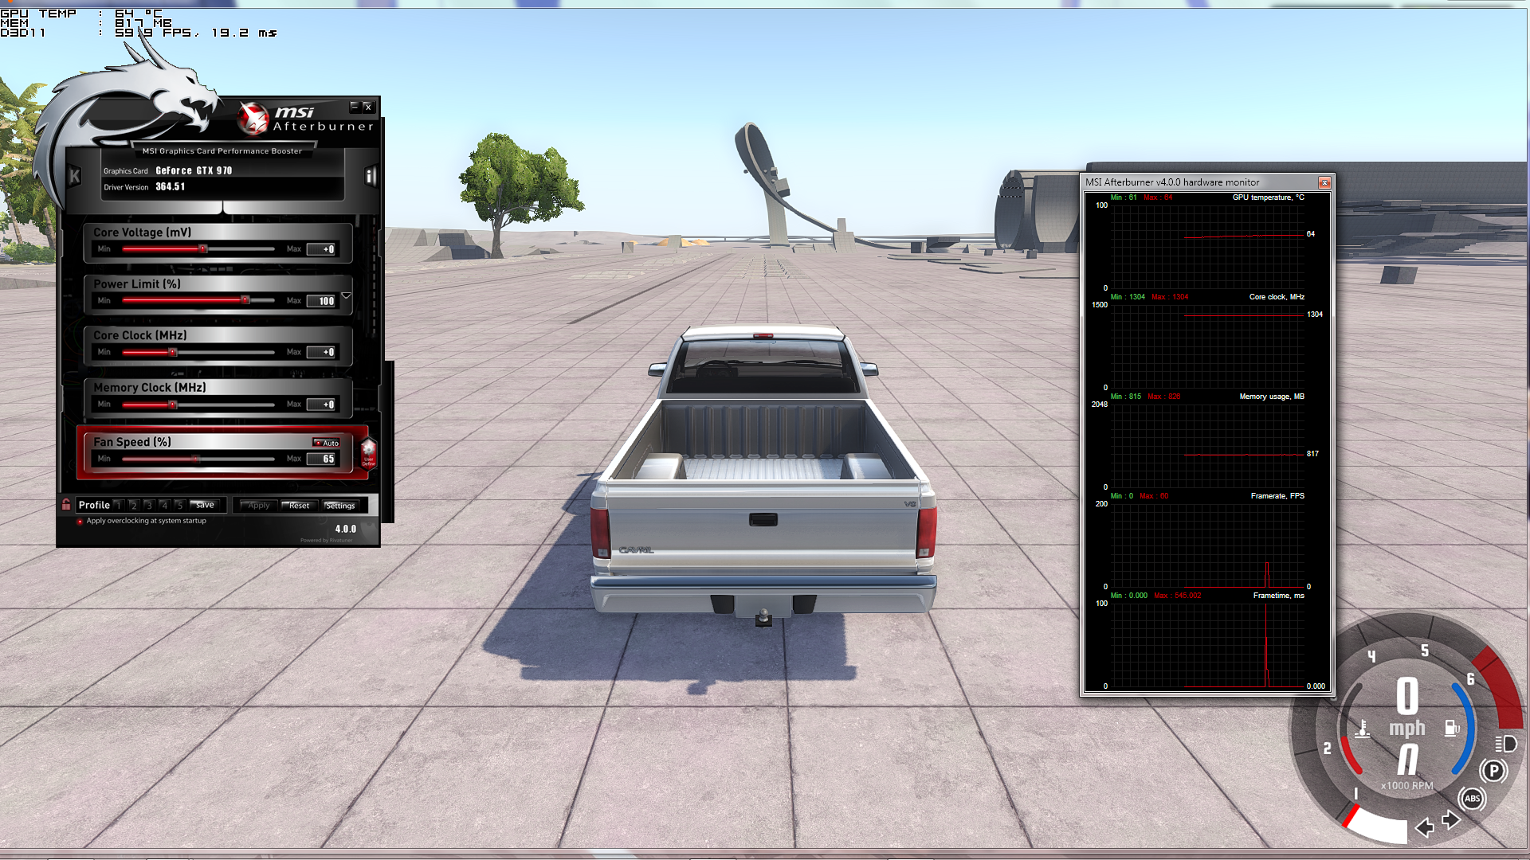Click the Core Voltage +0 value field
The image size is (1530, 860).
tap(322, 249)
